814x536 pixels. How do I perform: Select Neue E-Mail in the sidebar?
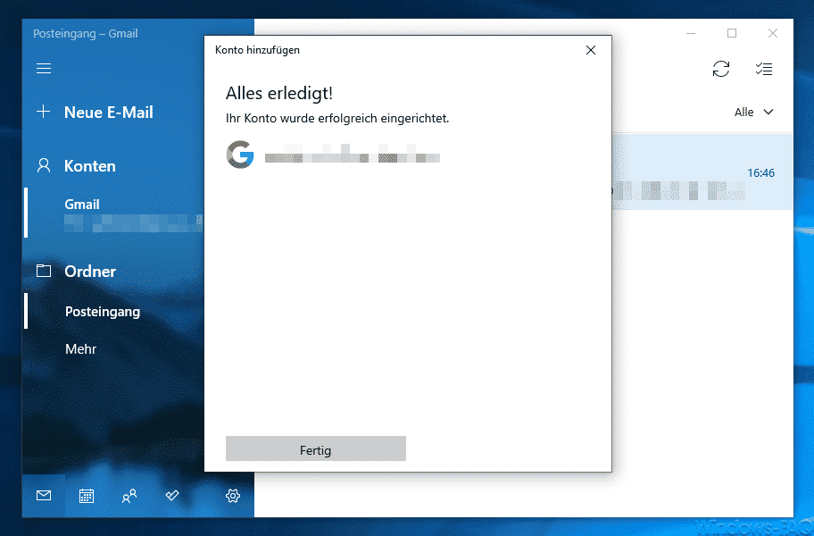pyautogui.click(x=109, y=113)
